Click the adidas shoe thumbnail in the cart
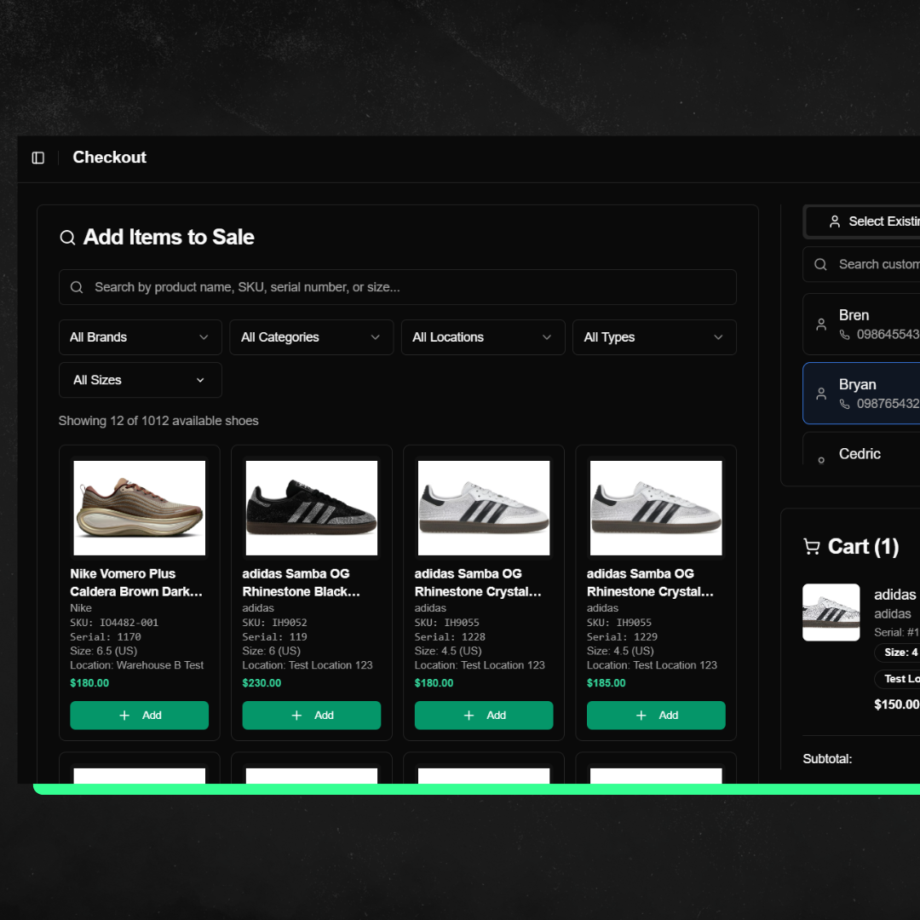The image size is (920, 920). coord(831,612)
